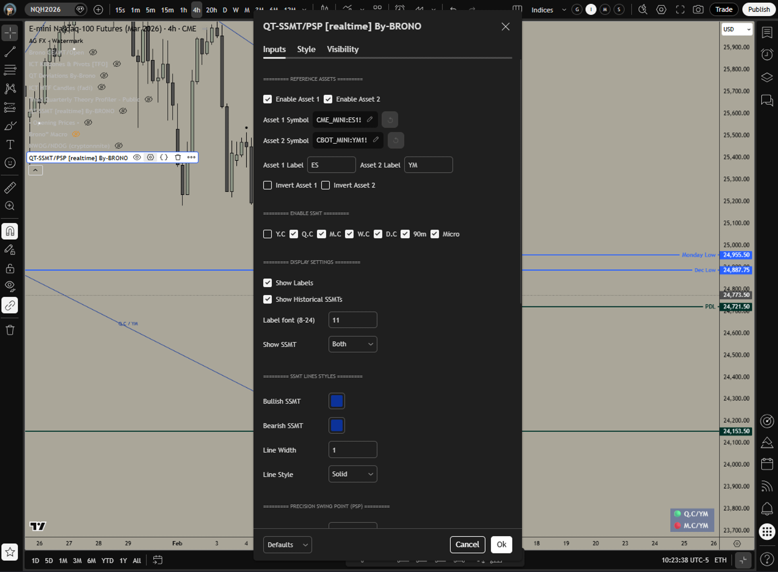Enable the Y.C SSMT checkbox
778x572 pixels.
tap(268, 234)
